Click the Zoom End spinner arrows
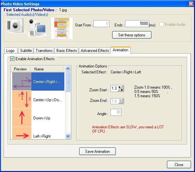 (121, 101)
